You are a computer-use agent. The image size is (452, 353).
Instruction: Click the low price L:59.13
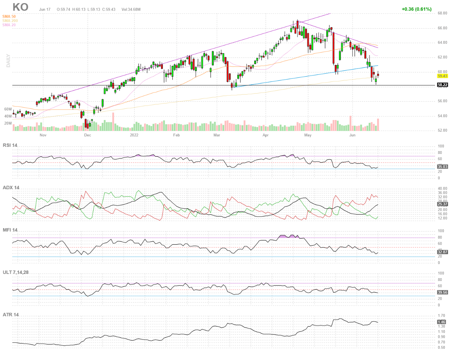point(94,10)
